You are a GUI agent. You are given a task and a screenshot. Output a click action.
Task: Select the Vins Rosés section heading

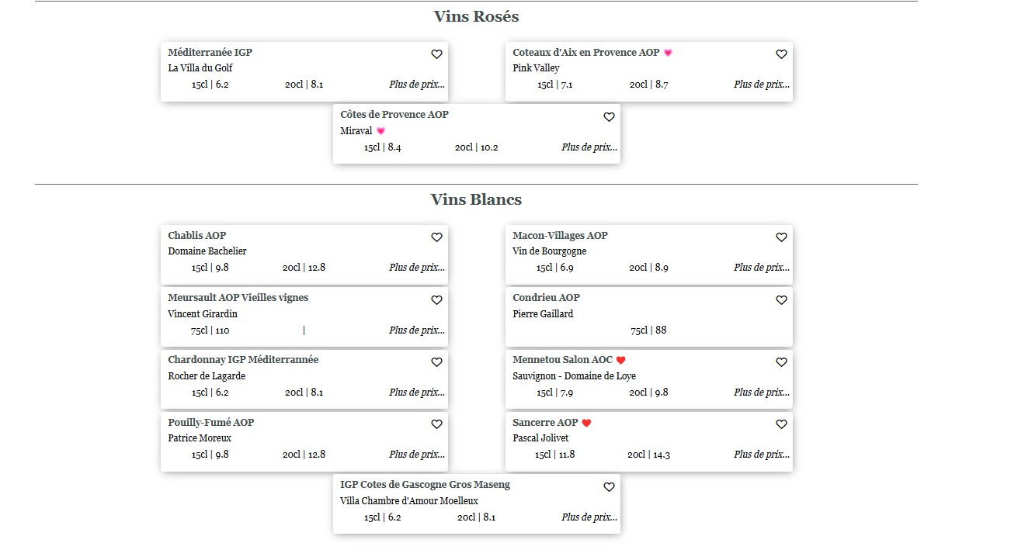476,16
